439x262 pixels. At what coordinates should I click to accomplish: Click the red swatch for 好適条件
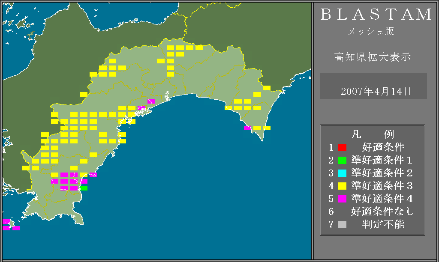[342, 147]
